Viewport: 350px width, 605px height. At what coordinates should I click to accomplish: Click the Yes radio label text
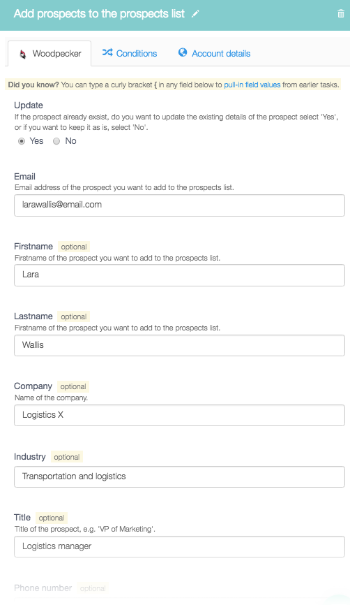36,141
